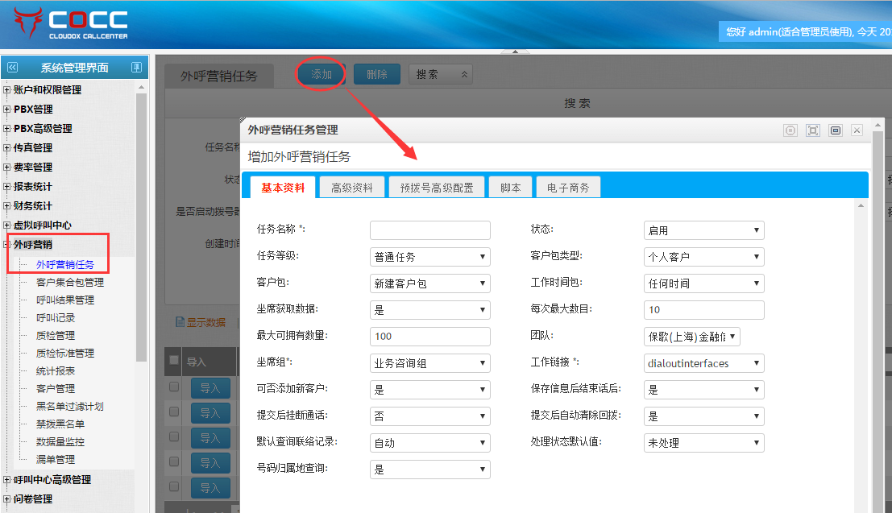Screen dimensions: 892x513
Task: Click the 任务名称 text input field
Action: [x=429, y=230]
